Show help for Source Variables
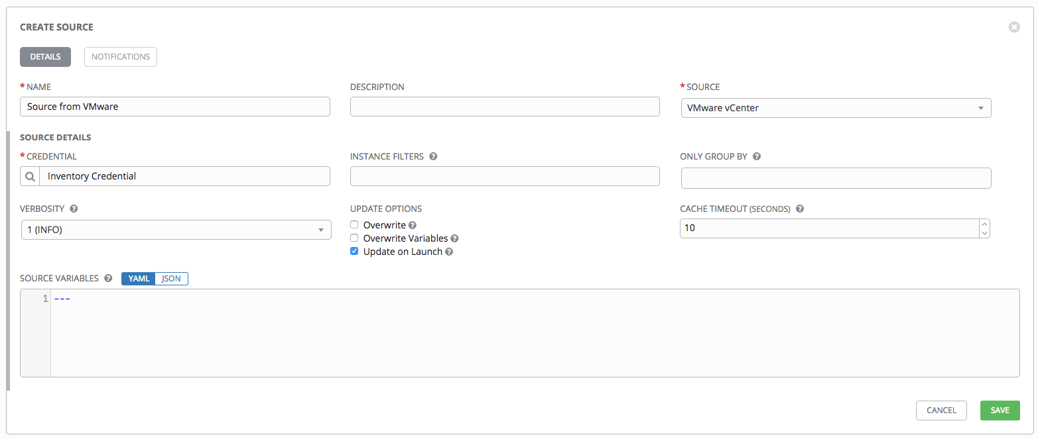 coord(108,279)
